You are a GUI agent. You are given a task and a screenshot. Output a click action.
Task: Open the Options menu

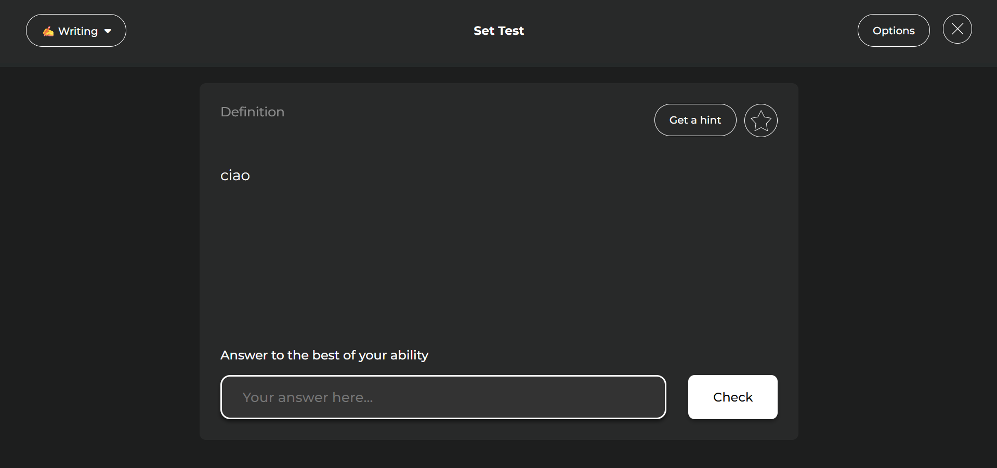(893, 31)
